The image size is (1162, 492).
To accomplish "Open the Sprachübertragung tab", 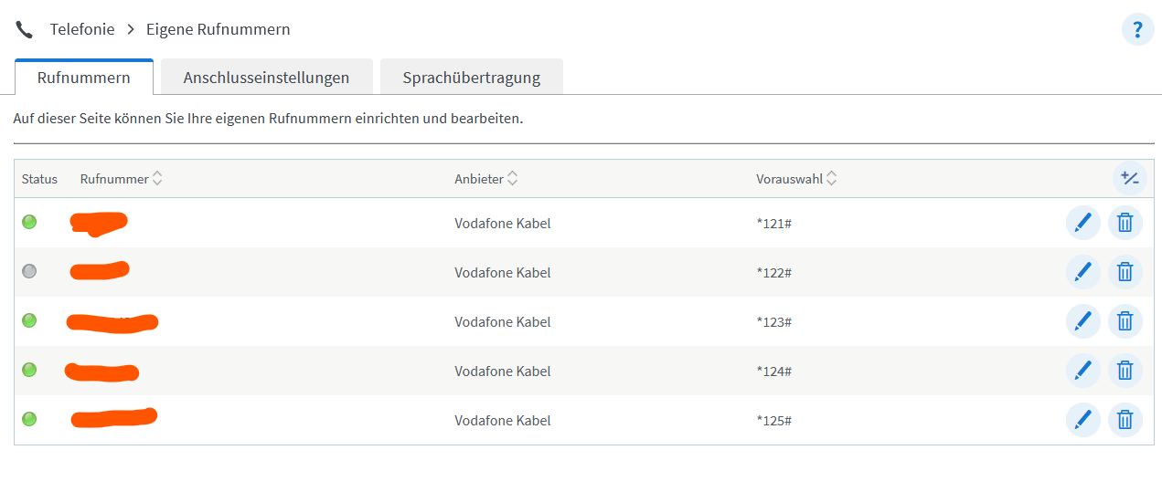I will (x=471, y=78).
